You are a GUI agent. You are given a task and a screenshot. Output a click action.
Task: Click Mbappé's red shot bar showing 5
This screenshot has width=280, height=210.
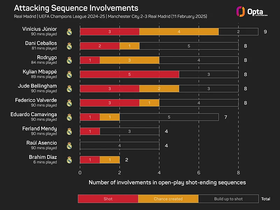click(129, 74)
